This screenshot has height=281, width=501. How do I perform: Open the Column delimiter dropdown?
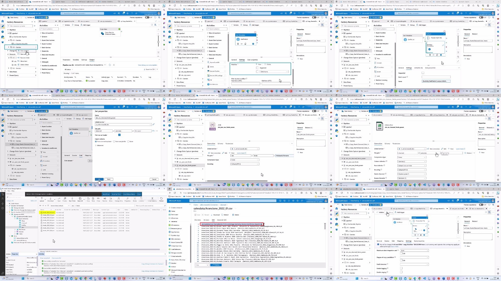click(x=412, y=161)
